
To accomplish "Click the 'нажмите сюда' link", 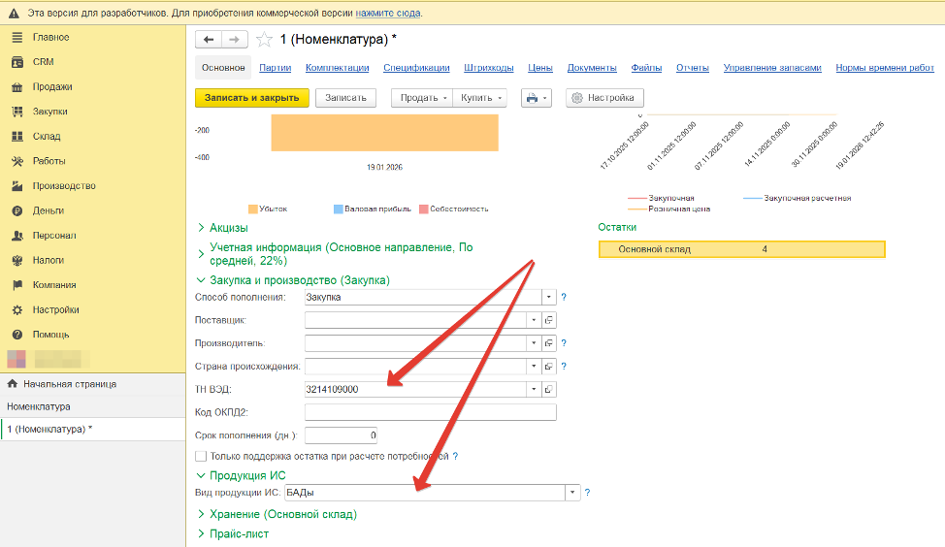I will tap(388, 14).
